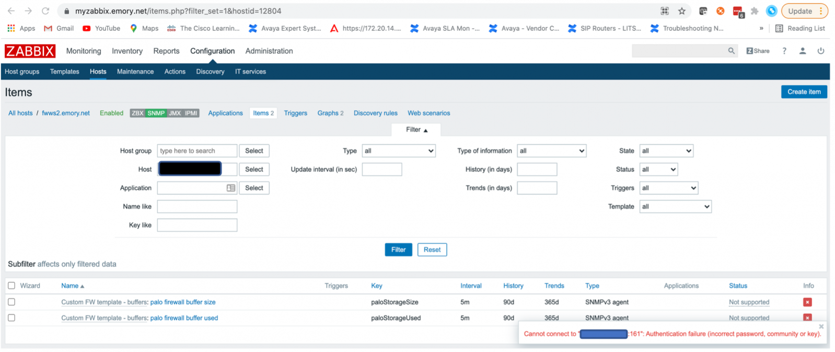This screenshot has height=352, width=835.
Task: Open the Type dropdown filter
Action: pyautogui.click(x=399, y=151)
